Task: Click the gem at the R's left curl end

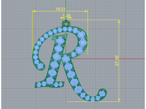Action: (x=40, y=66)
